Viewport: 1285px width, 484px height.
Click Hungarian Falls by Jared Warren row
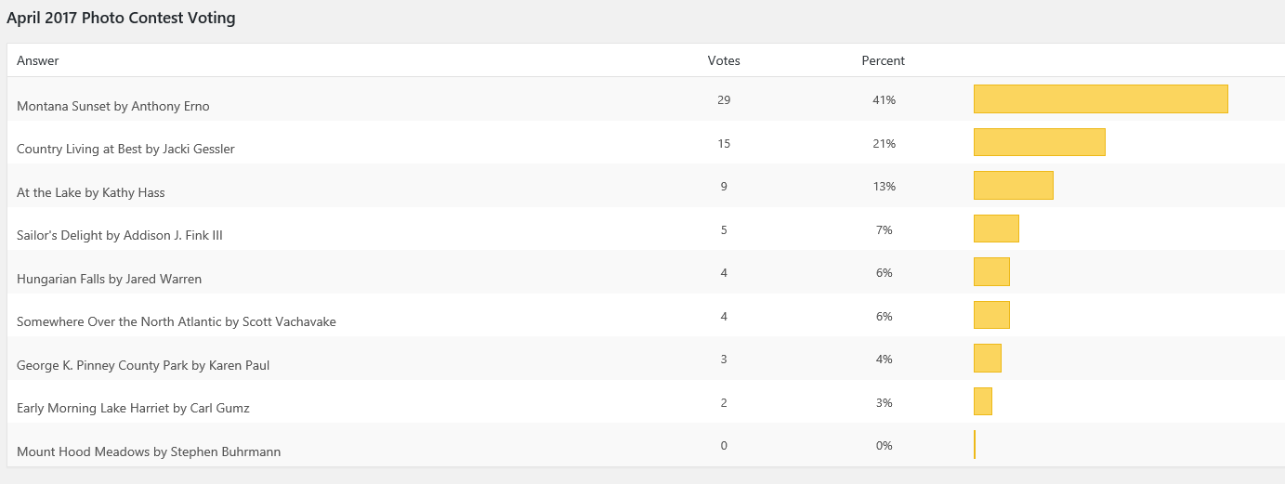click(x=109, y=279)
